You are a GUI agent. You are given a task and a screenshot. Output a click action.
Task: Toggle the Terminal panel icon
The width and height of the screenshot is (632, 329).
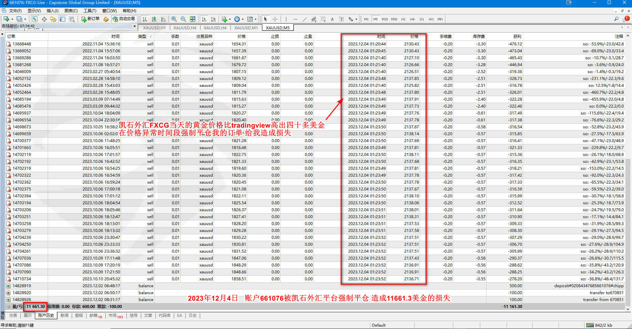[x=63, y=19]
